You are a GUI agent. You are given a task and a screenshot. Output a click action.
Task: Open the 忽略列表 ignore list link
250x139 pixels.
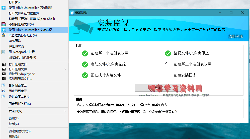pos(235,37)
